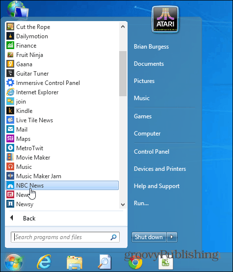Open Devices and Printers
The height and width of the screenshot is (272, 233).
point(160,169)
